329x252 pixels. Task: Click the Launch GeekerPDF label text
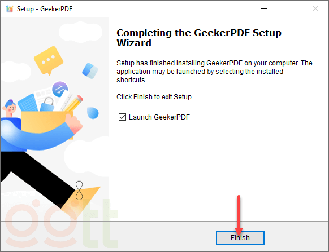(x=159, y=117)
